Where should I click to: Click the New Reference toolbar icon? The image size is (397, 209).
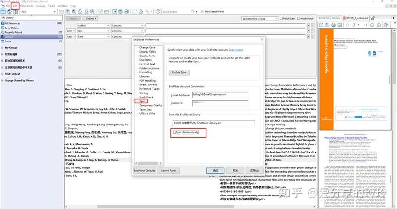[x=68, y=12]
